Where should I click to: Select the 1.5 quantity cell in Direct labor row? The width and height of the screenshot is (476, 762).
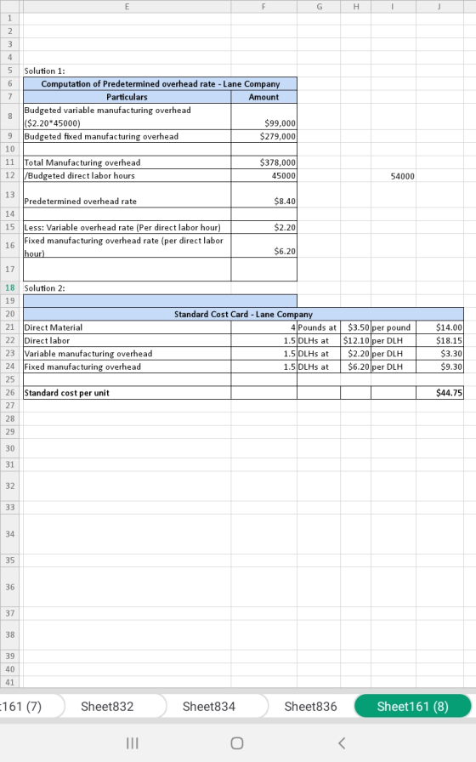(x=263, y=340)
